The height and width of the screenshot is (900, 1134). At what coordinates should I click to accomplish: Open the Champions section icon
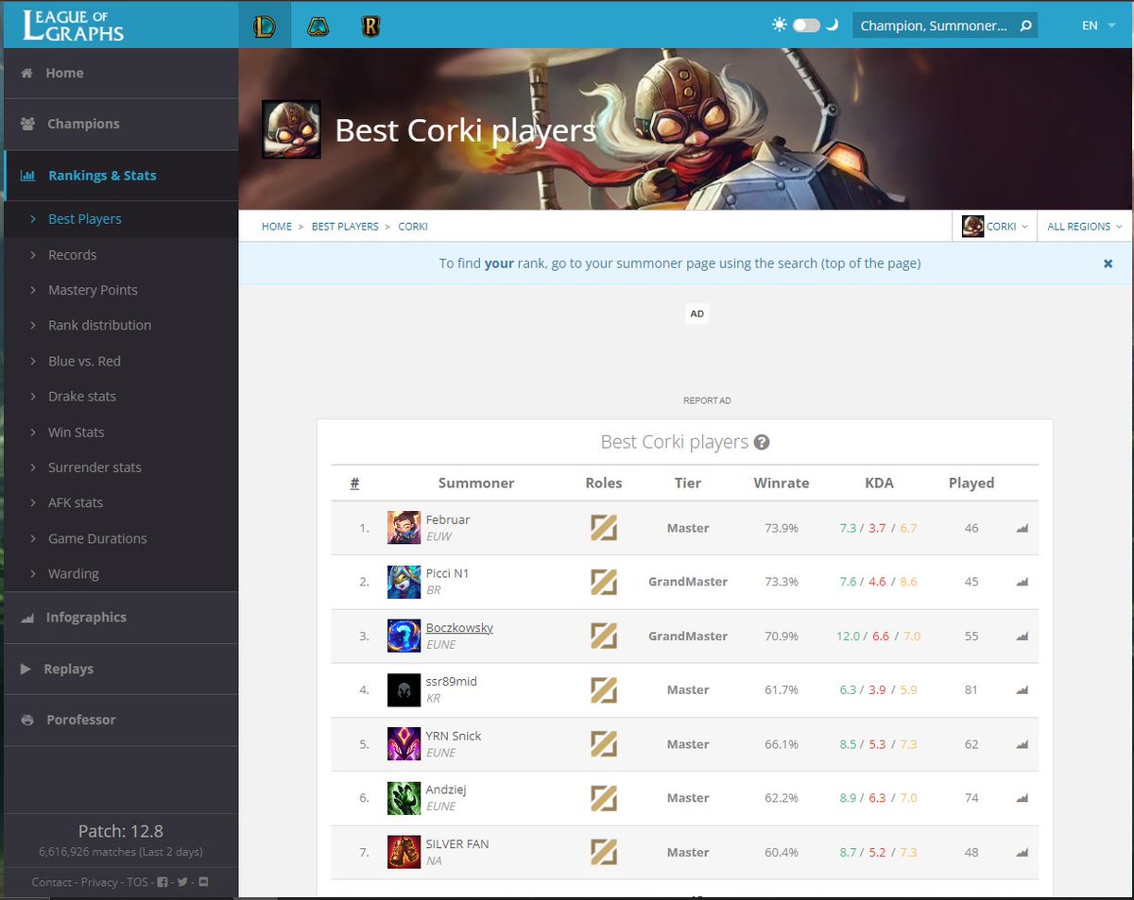[26, 124]
